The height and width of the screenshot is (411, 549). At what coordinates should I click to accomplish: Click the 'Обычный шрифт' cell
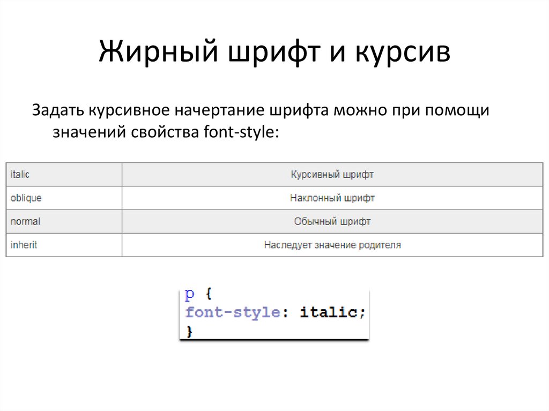pos(332,221)
